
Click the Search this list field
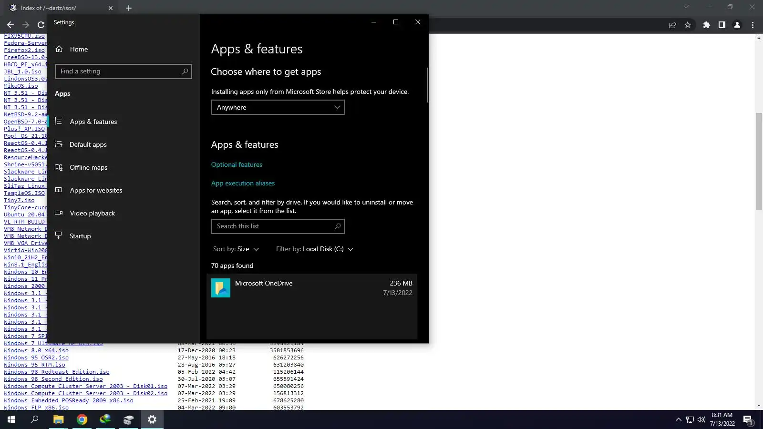(278, 226)
